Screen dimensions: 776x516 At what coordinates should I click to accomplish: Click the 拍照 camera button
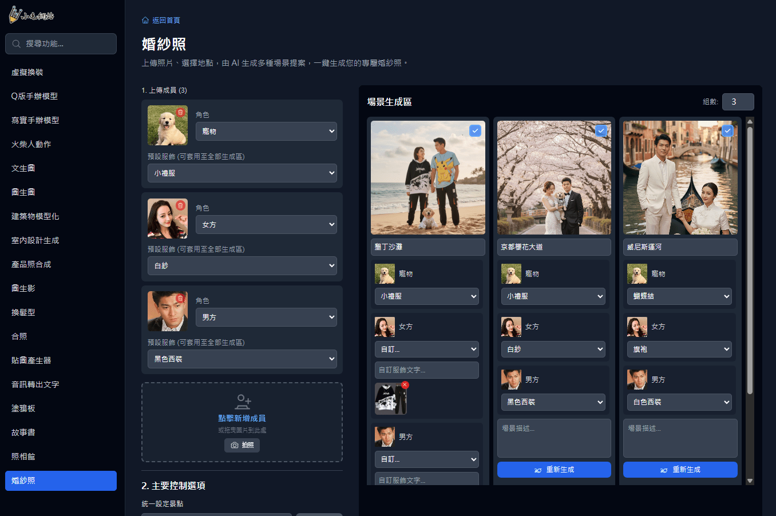pyautogui.click(x=242, y=445)
